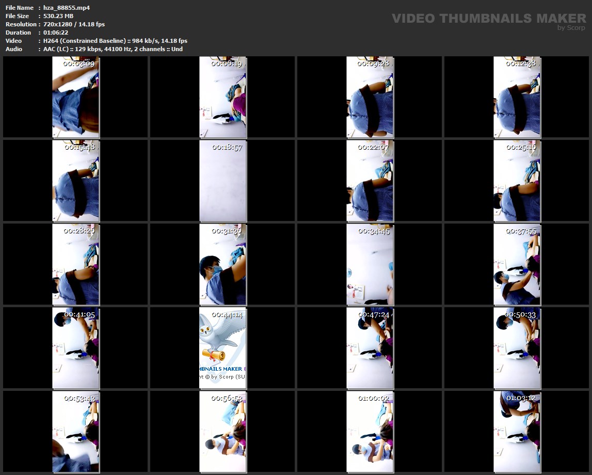Select the thumbnail stamped 00:28:26

coord(75,264)
